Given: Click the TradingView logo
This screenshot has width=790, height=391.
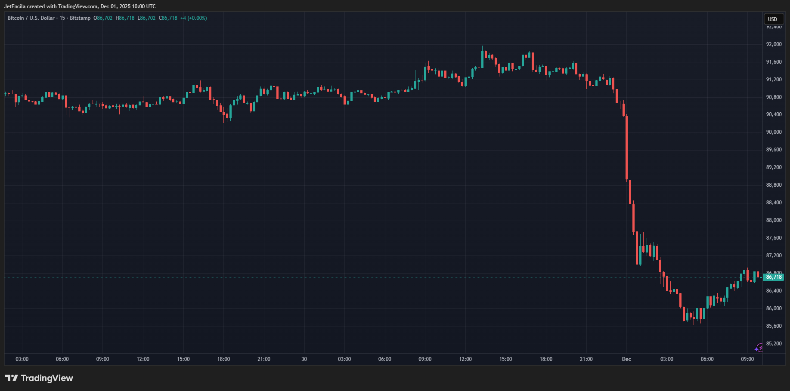Looking at the screenshot, I should [x=39, y=378].
